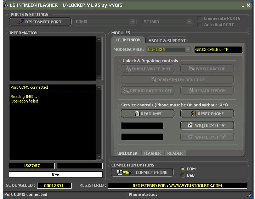This screenshot has height=199, width=255.
Task: Click the Repair EEPROM icon
Action: click(x=191, y=90)
